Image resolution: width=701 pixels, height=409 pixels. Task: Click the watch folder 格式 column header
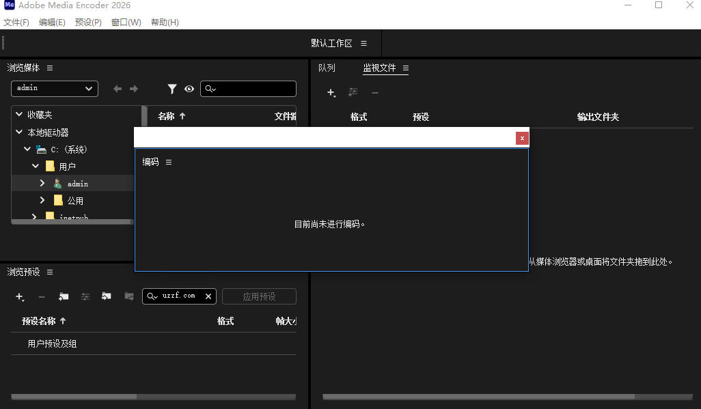[359, 117]
